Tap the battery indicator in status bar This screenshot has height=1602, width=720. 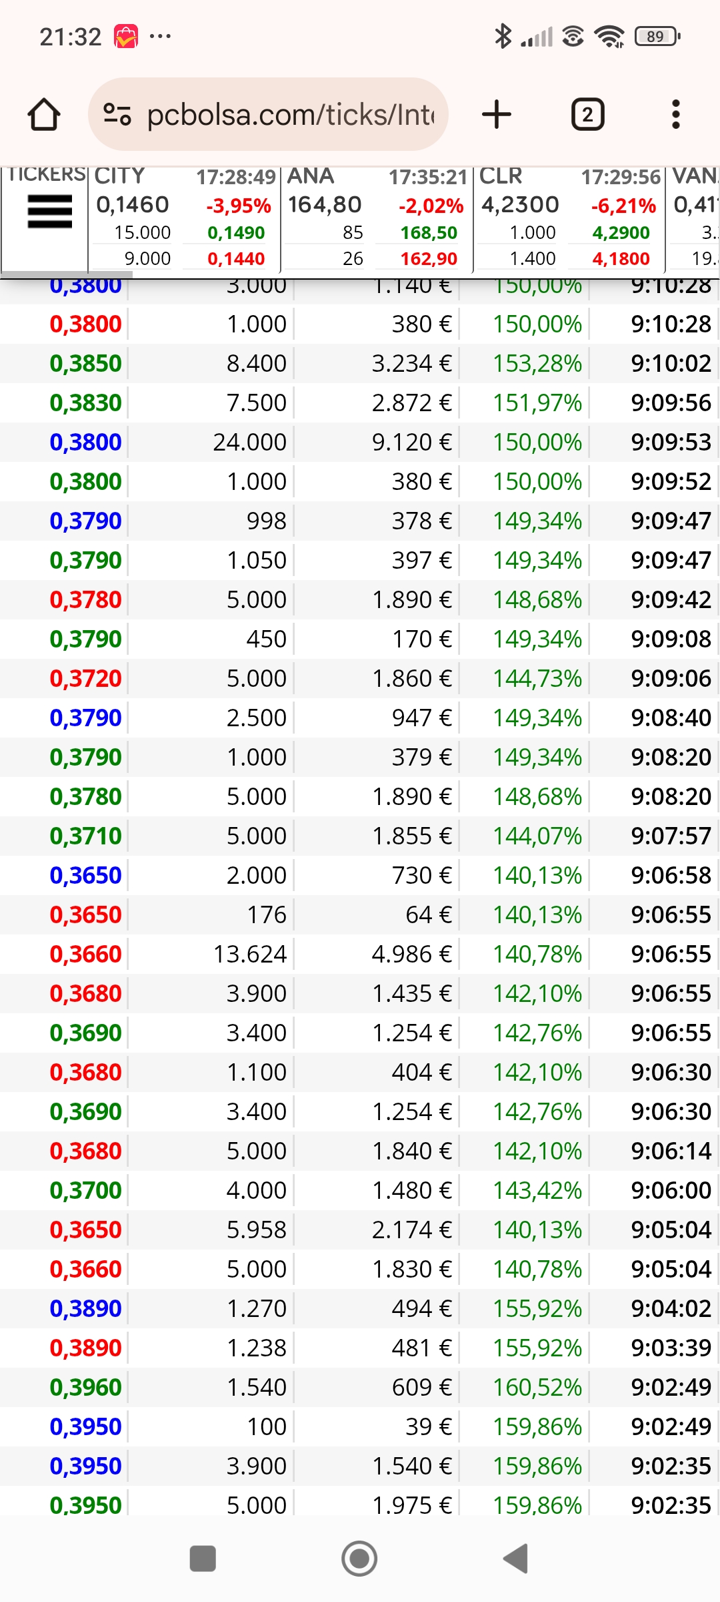(658, 36)
